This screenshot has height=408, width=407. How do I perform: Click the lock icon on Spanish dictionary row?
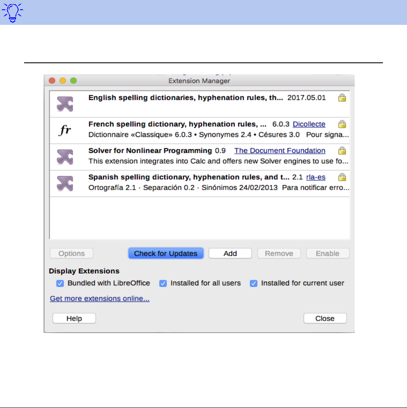(x=342, y=177)
